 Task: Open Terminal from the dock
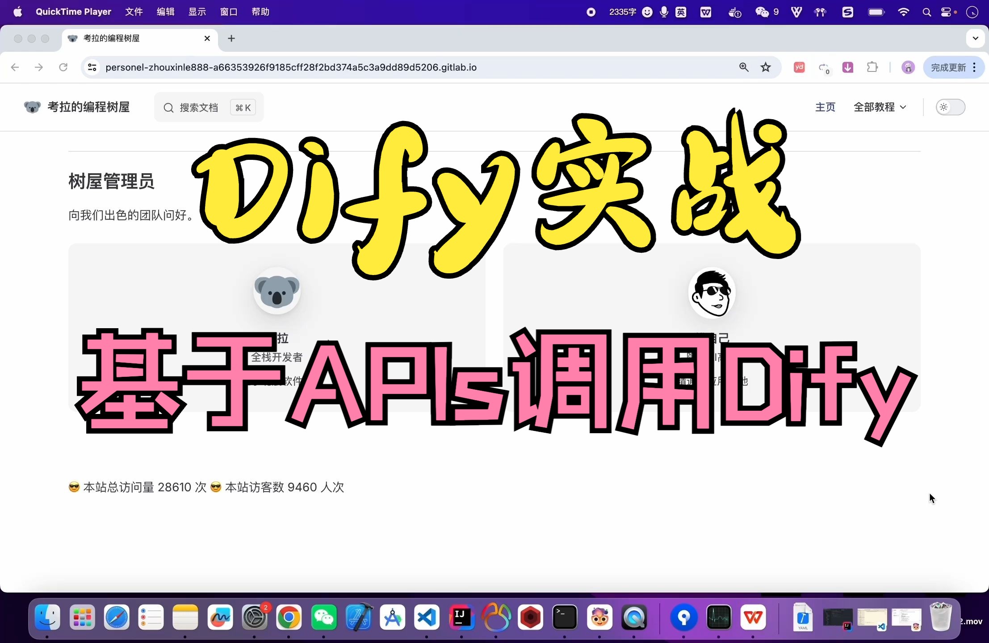[x=565, y=618]
